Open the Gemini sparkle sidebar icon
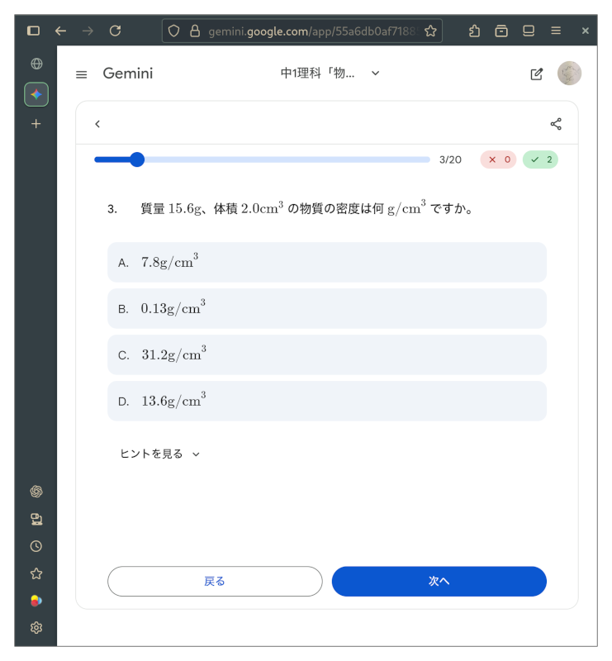 point(36,94)
